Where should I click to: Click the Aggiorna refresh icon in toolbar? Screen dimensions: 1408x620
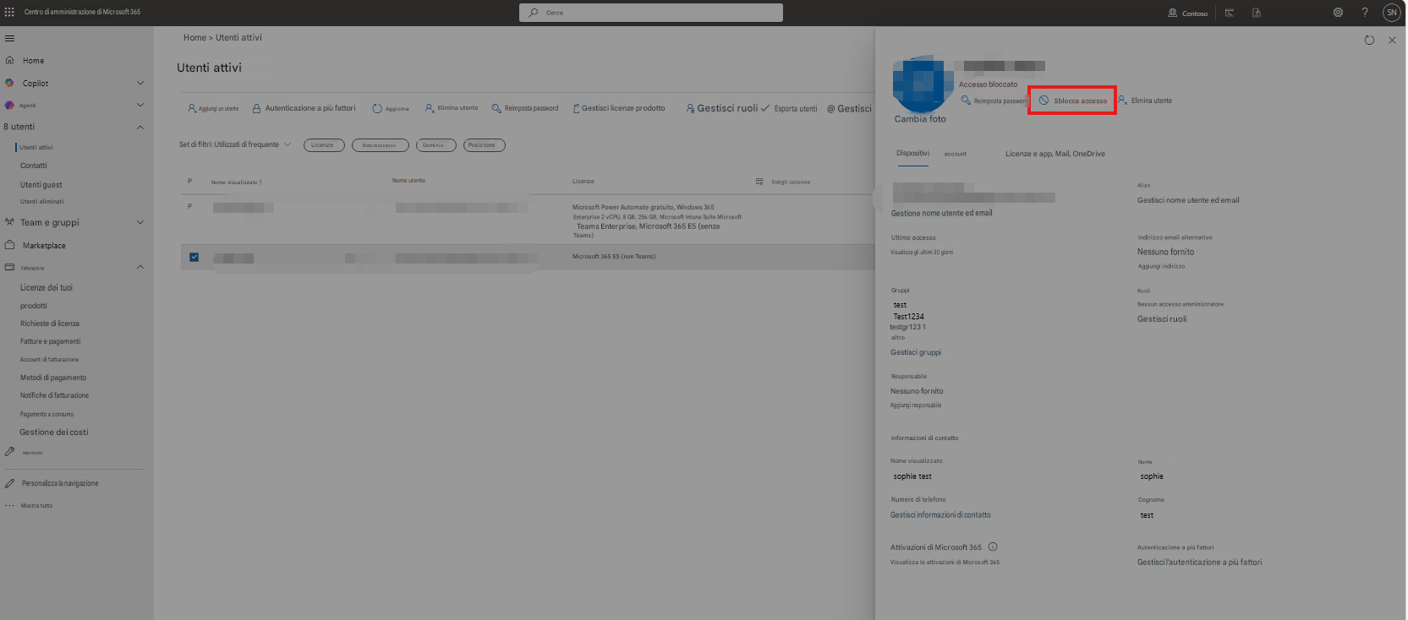tap(377, 108)
